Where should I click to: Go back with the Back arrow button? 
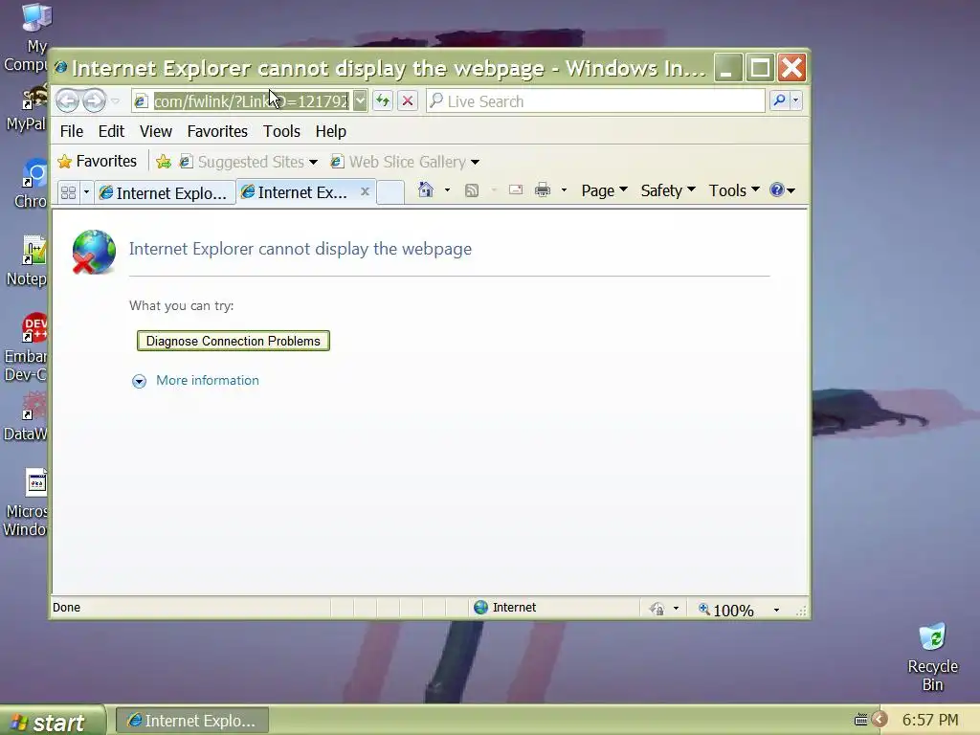pyautogui.click(x=67, y=100)
